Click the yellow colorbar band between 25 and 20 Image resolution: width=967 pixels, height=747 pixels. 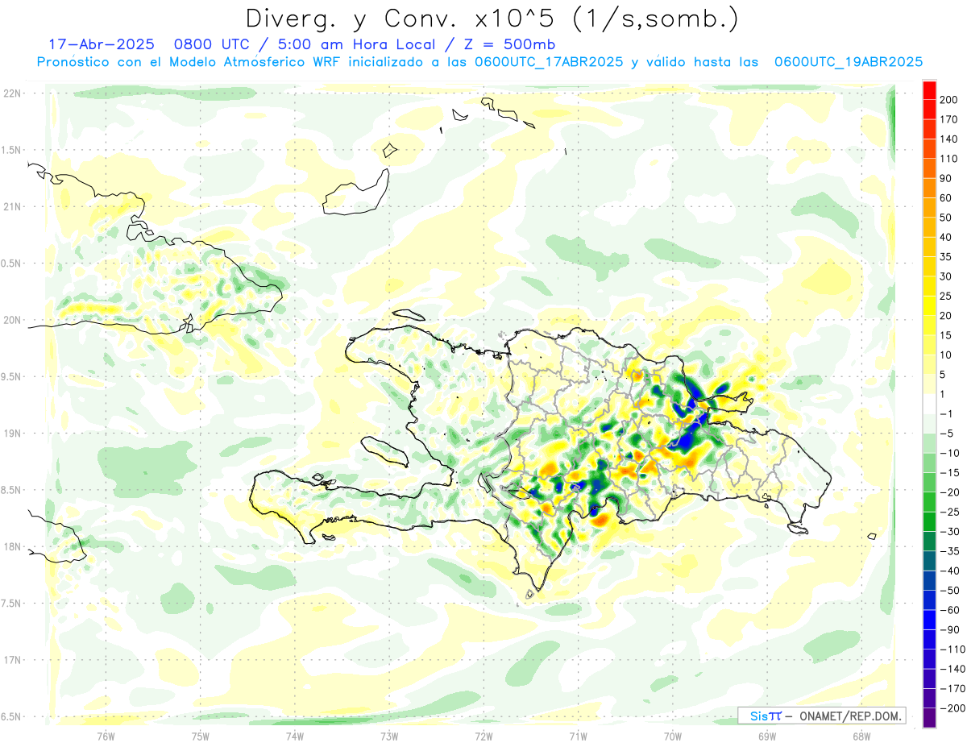(x=929, y=306)
